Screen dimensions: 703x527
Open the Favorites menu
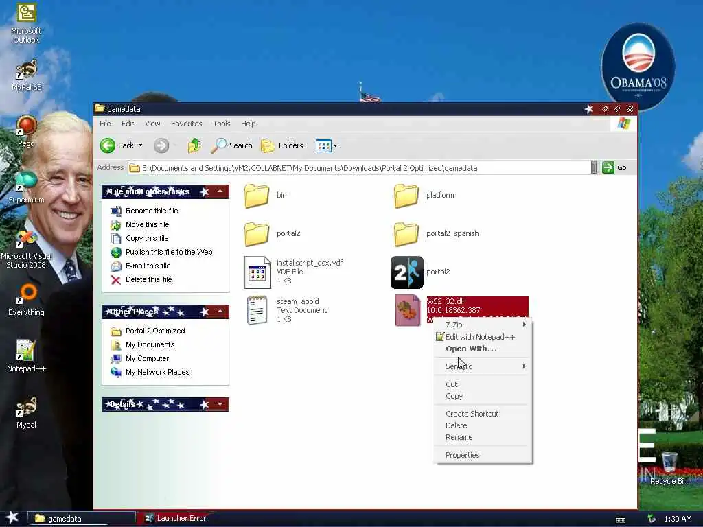(x=187, y=124)
